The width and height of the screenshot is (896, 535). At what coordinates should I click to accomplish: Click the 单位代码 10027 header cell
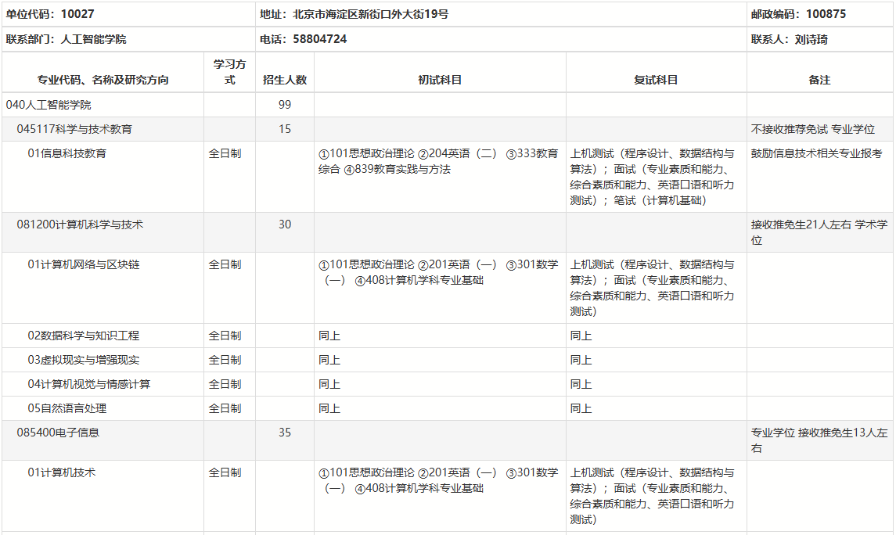[49, 14]
